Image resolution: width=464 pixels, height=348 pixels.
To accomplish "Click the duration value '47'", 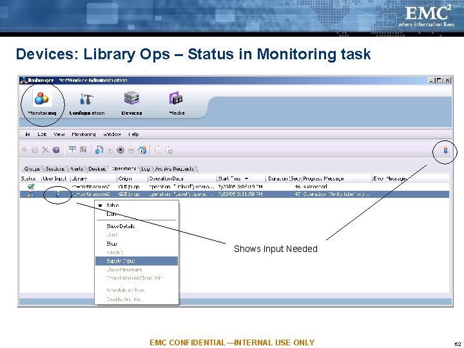I will (297, 194).
